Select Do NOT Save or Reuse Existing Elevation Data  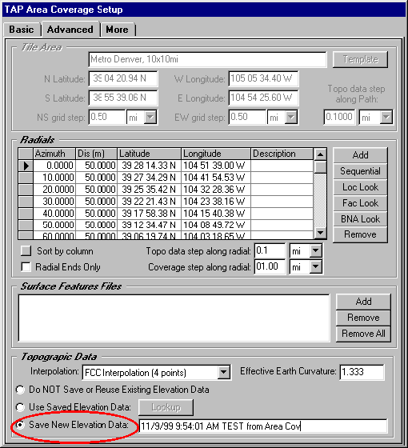(20, 390)
